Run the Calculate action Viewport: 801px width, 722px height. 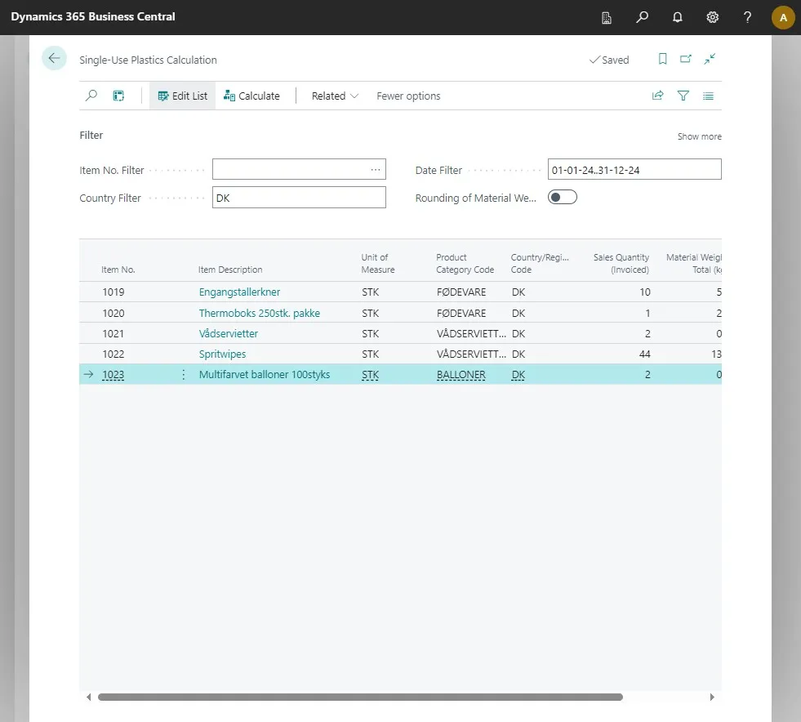(x=251, y=96)
